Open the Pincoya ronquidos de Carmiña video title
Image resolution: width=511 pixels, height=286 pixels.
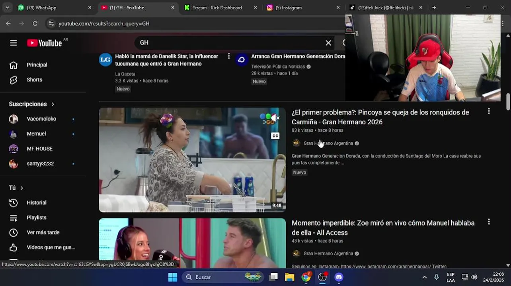[x=380, y=117]
